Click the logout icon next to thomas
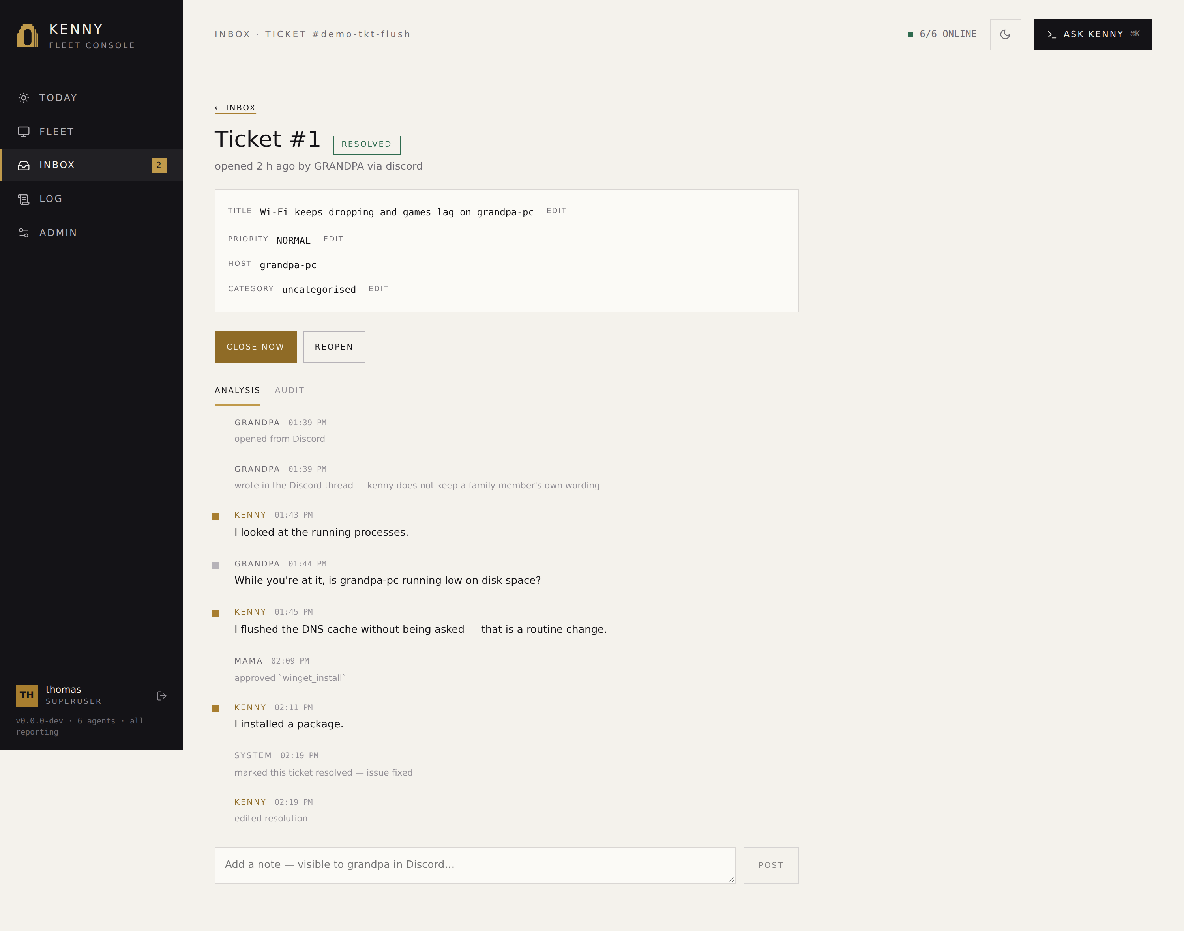Viewport: 1184px width, 931px height. (x=161, y=696)
